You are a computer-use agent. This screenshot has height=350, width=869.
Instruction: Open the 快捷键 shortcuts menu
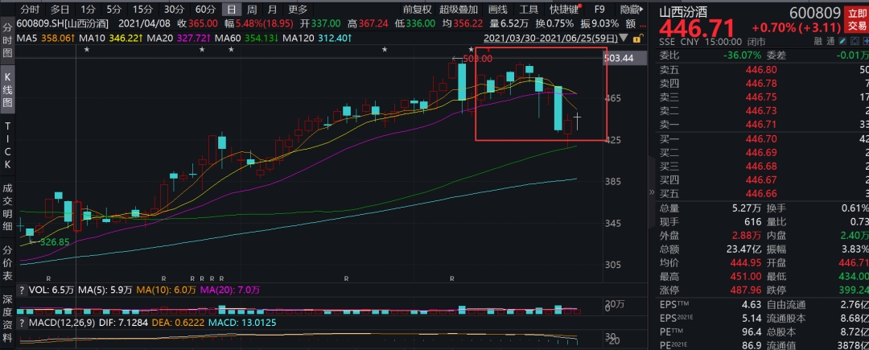coord(564,9)
